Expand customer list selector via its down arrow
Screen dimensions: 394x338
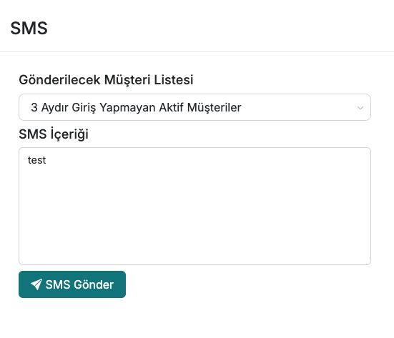pyautogui.click(x=360, y=108)
